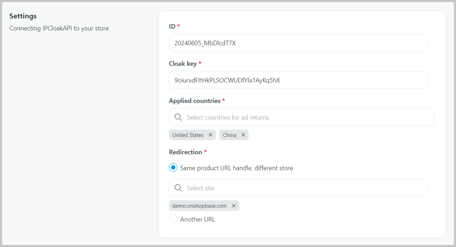Click the Cloak key label

[183, 63]
